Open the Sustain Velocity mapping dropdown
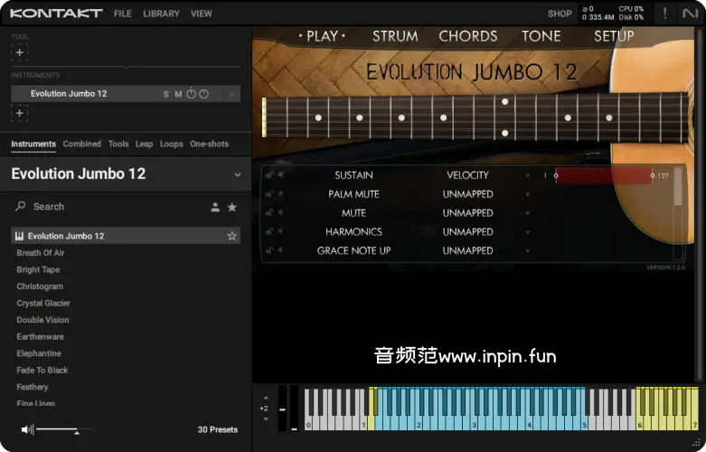 pyautogui.click(x=528, y=175)
